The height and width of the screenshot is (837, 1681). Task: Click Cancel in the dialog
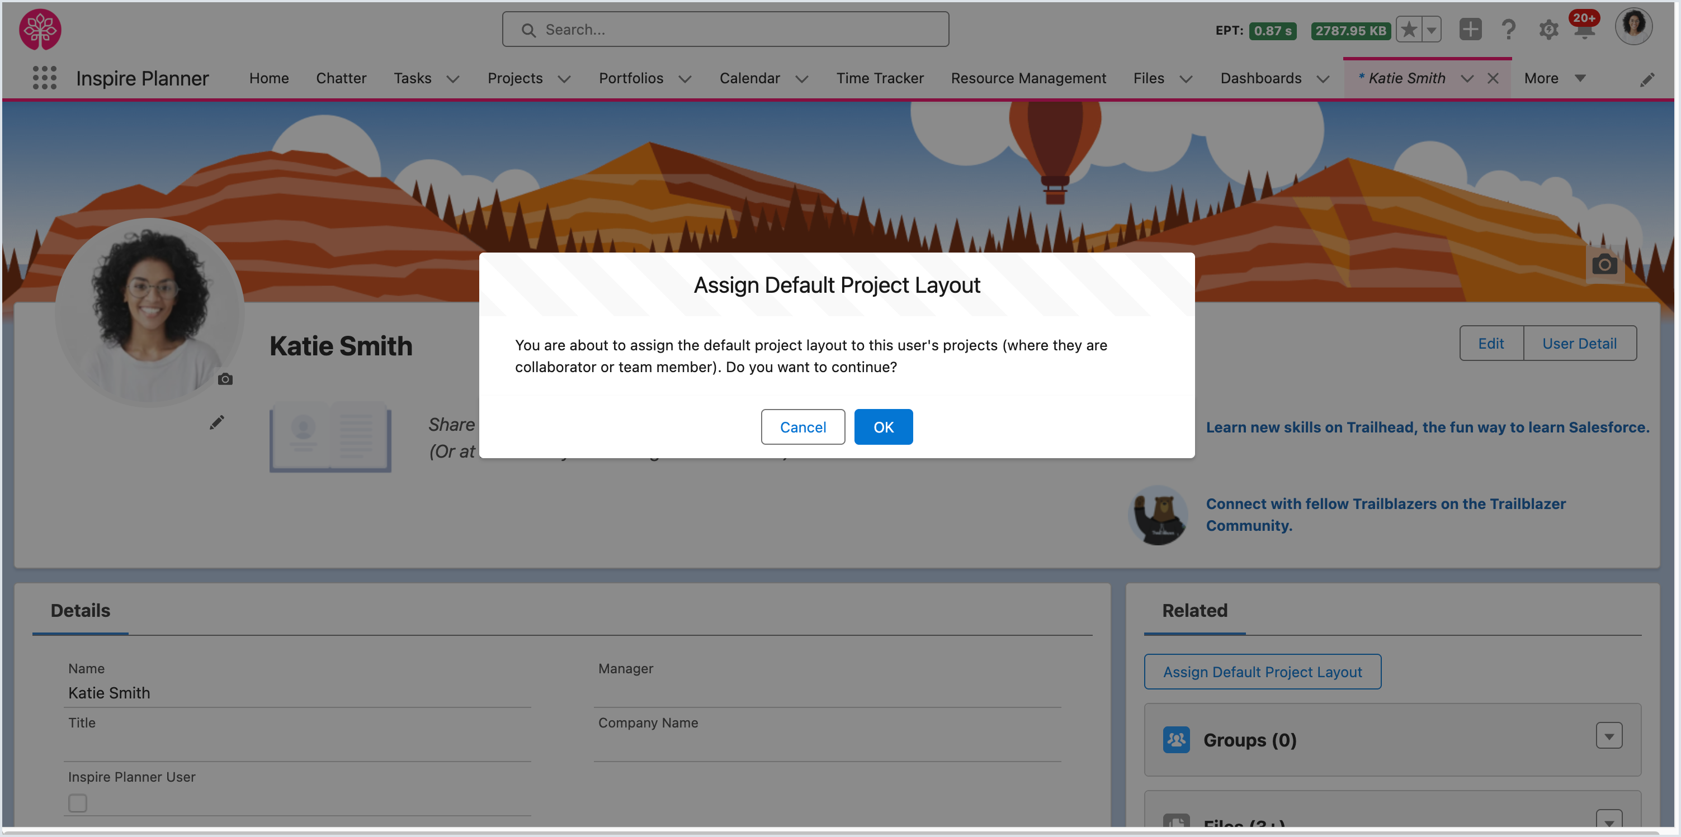coord(802,427)
